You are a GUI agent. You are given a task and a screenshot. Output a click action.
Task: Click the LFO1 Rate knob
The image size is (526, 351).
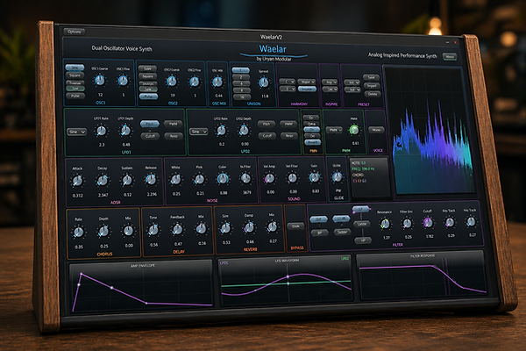tap(102, 131)
